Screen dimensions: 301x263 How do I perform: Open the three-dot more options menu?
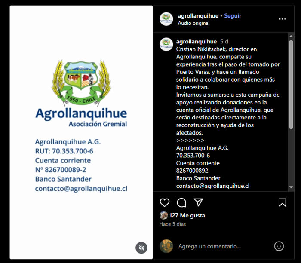click(x=282, y=19)
